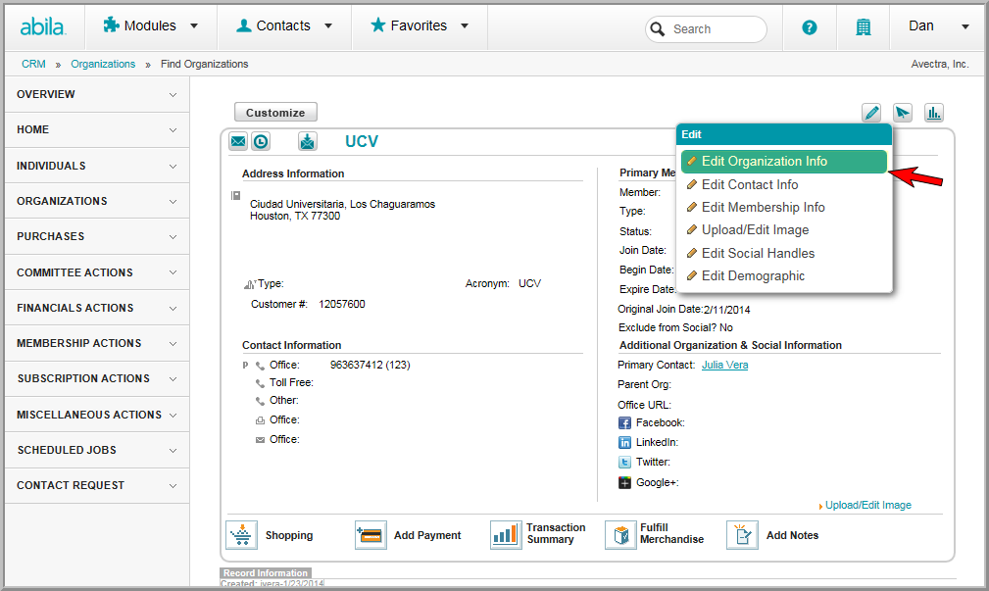
Task: Expand MISCELLANEOUS ACTIONS section
Action: pos(97,415)
